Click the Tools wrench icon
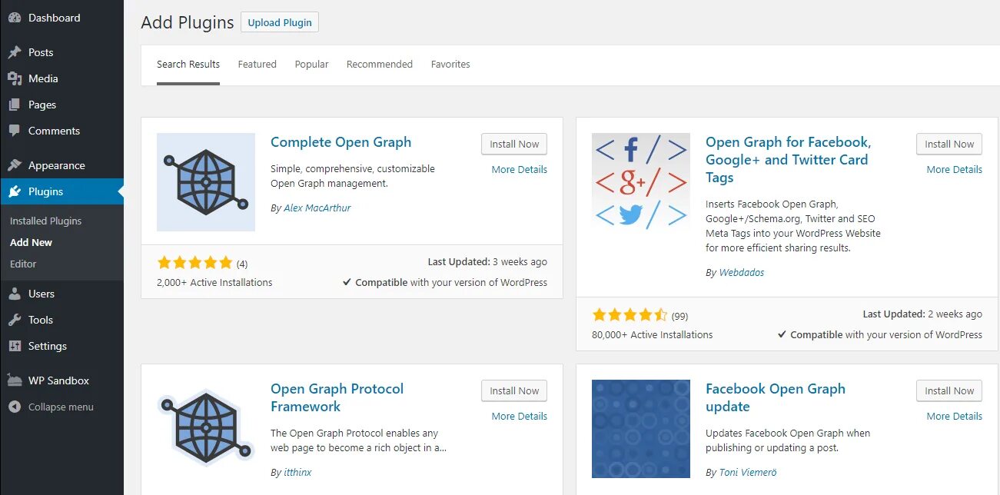This screenshot has height=495, width=1000. coord(15,320)
